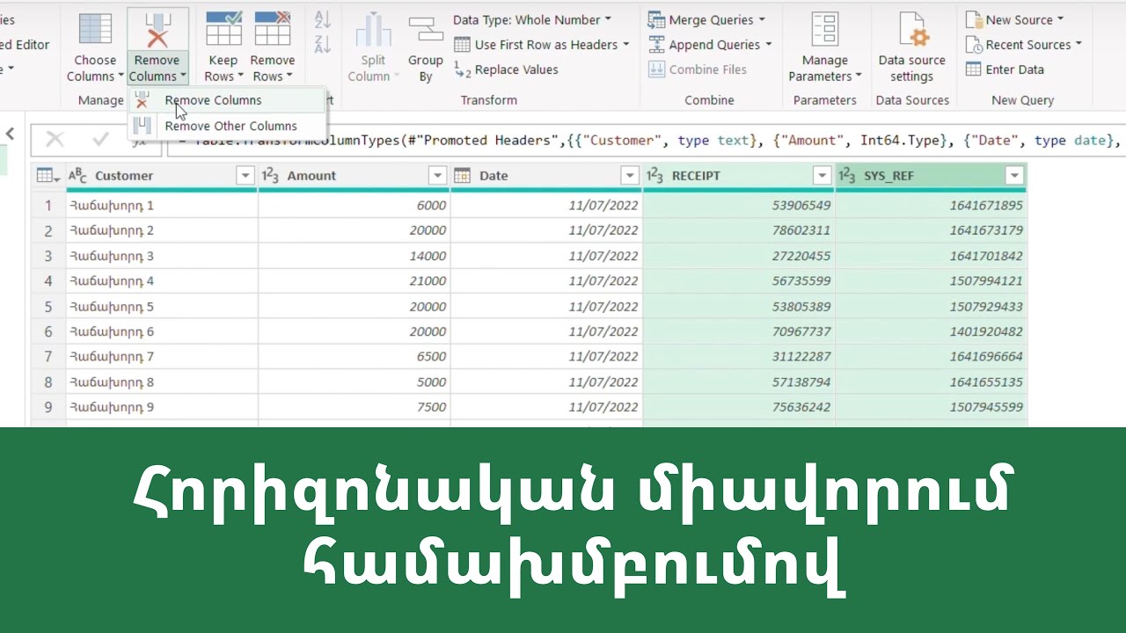Change RECEIPT column data type icon
This screenshot has width=1126, height=633.
click(655, 176)
